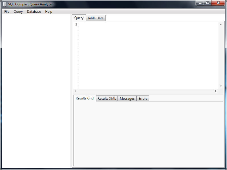Click the editor's scroll up arrow
Image resolution: width=227 pixels, height=170 pixels.
(x=221, y=24)
